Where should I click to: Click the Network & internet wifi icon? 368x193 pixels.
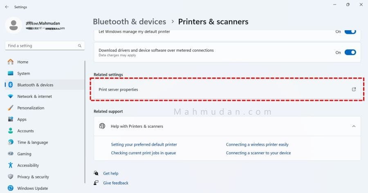tap(10, 96)
